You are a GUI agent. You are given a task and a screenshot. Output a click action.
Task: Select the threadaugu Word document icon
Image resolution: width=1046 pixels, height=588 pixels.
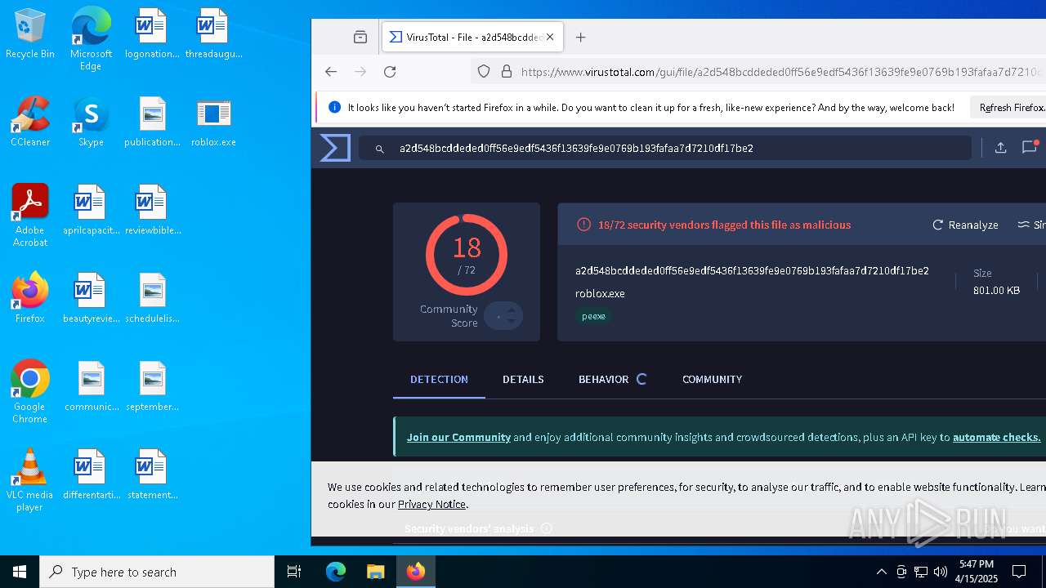(213, 34)
